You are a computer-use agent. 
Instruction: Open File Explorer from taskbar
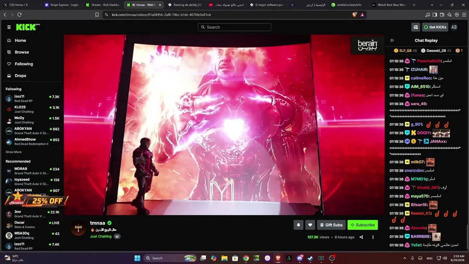pos(224,258)
